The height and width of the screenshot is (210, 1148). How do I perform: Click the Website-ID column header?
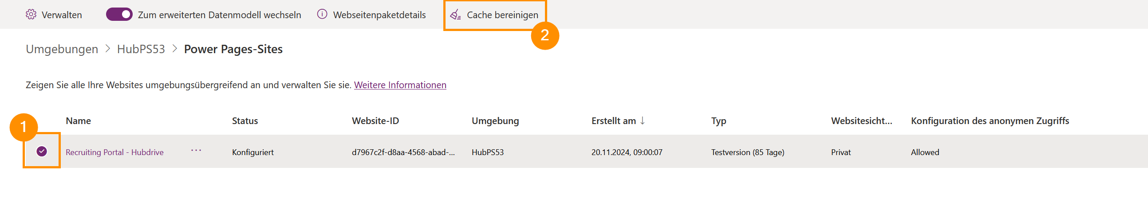point(375,121)
